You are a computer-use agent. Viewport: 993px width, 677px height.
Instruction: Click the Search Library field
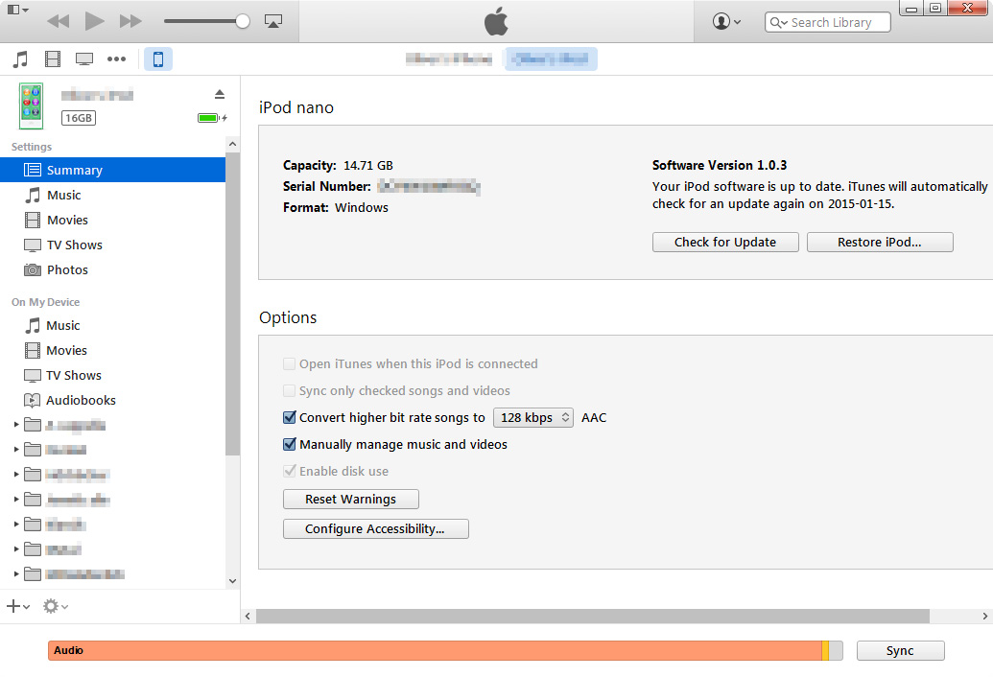[828, 22]
